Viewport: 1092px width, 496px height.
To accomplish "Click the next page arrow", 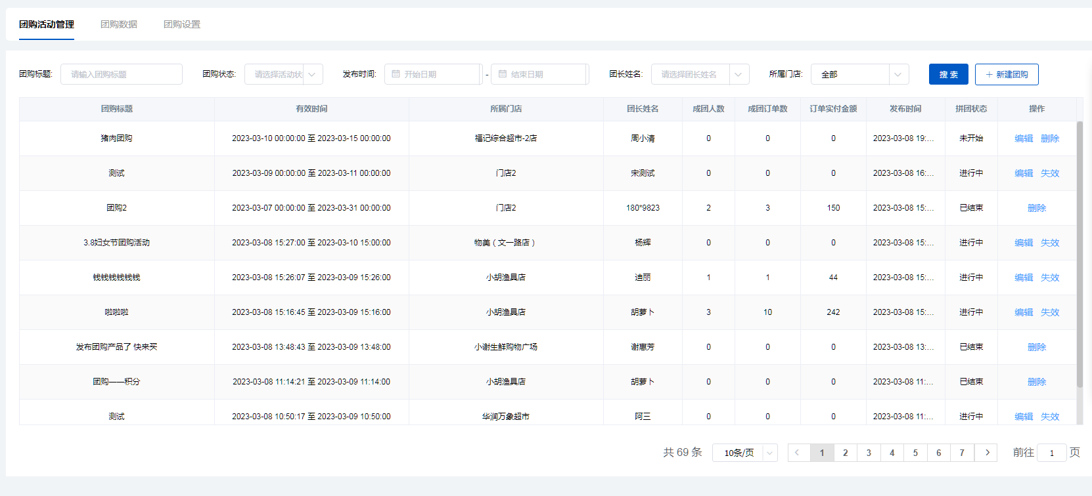I will click(987, 453).
